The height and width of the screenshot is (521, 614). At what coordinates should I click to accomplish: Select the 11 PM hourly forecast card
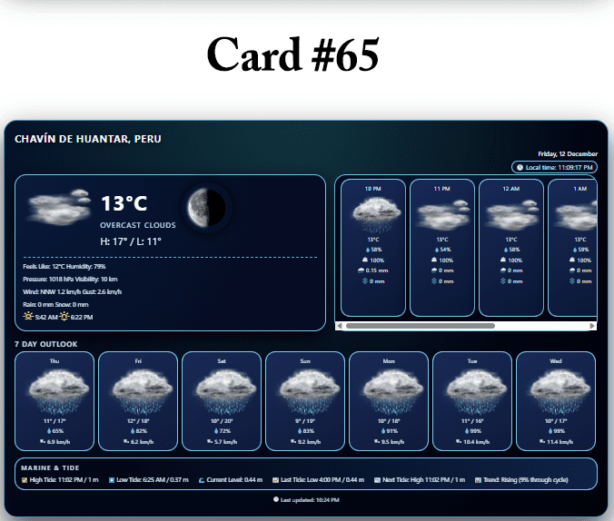click(x=442, y=247)
